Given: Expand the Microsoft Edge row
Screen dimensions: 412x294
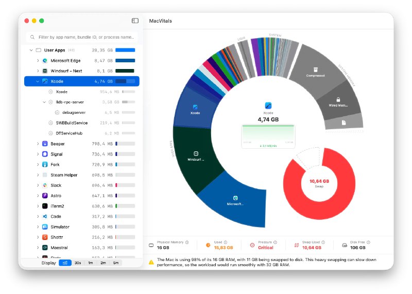Looking at the screenshot, I should [38, 60].
